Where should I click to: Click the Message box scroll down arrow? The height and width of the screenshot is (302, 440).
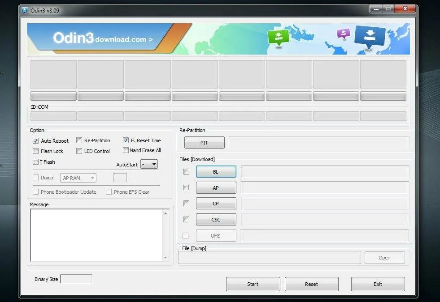pyautogui.click(x=166, y=258)
